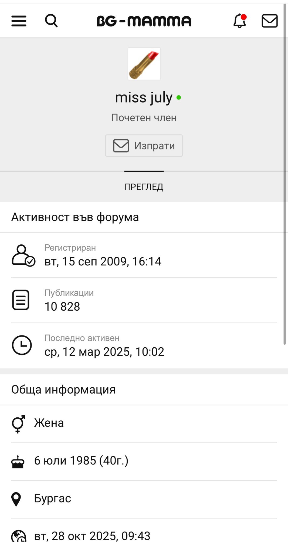The height and width of the screenshot is (542, 288).
Task: Open the hamburger navigation menu
Action: 19,21
